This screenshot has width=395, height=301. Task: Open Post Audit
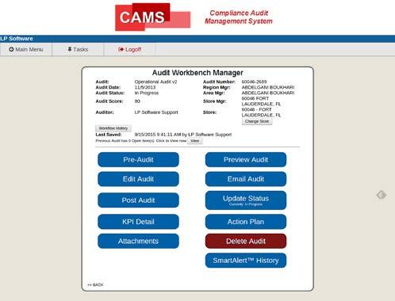pyautogui.click(x=138, y=200)
